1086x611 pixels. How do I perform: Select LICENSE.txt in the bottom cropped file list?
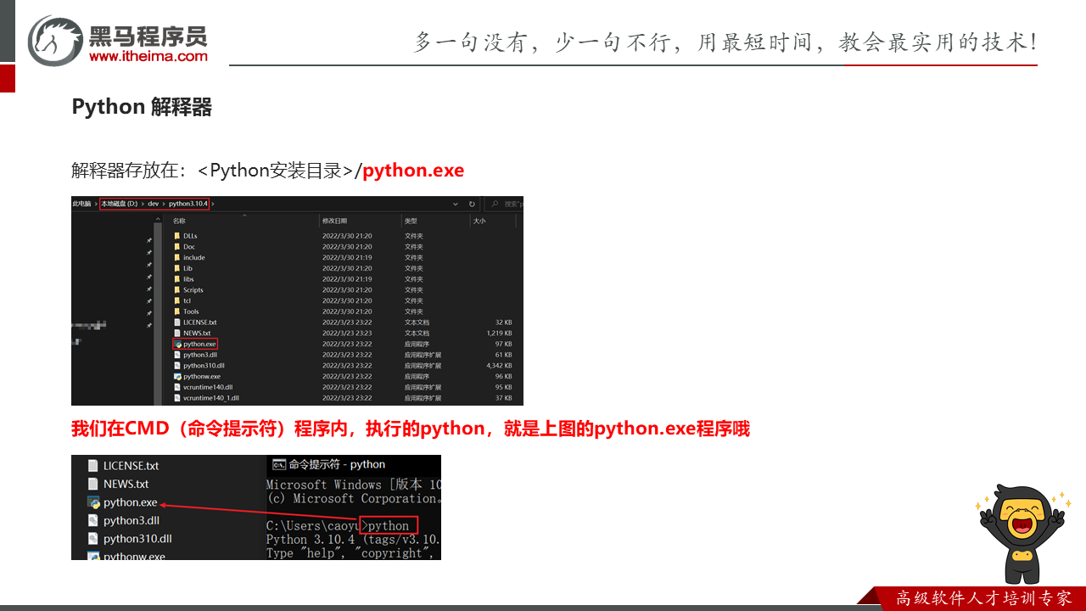[x=131, y=466]
